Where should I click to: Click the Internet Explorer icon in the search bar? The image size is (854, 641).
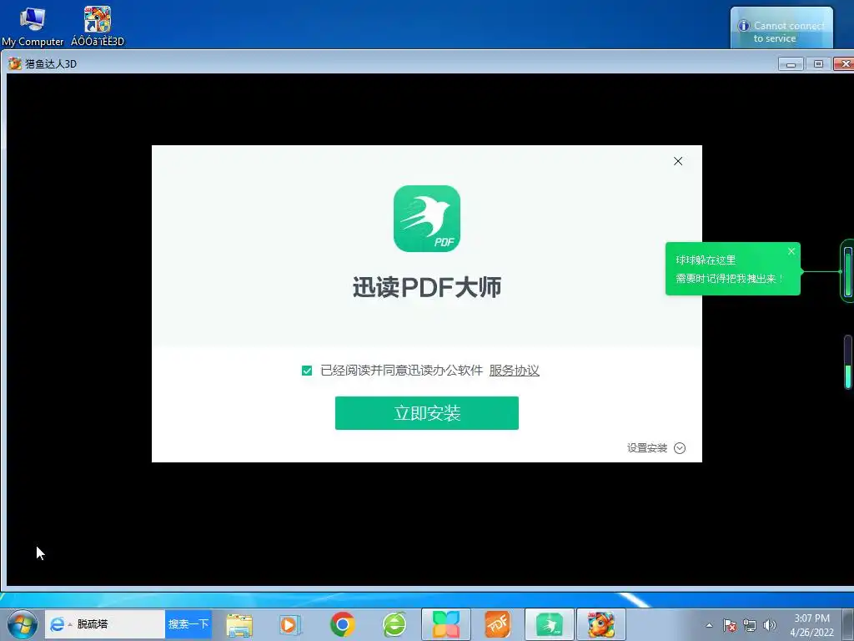pos(57,624)
